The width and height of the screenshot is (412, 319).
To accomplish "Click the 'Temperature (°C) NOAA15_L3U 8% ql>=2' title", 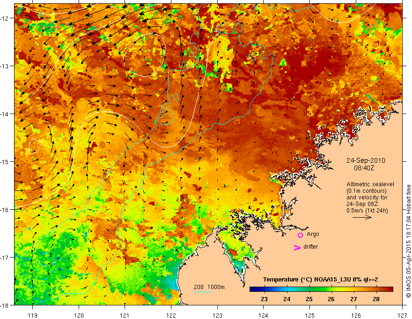I will pos(321,280).
